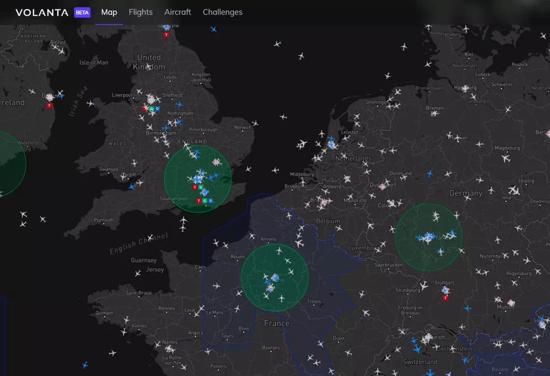Click the blue aircraft east of Newcastle upon Tyne
The width and height of the screenshot is (550, 376).
click(x=213, y=29)
